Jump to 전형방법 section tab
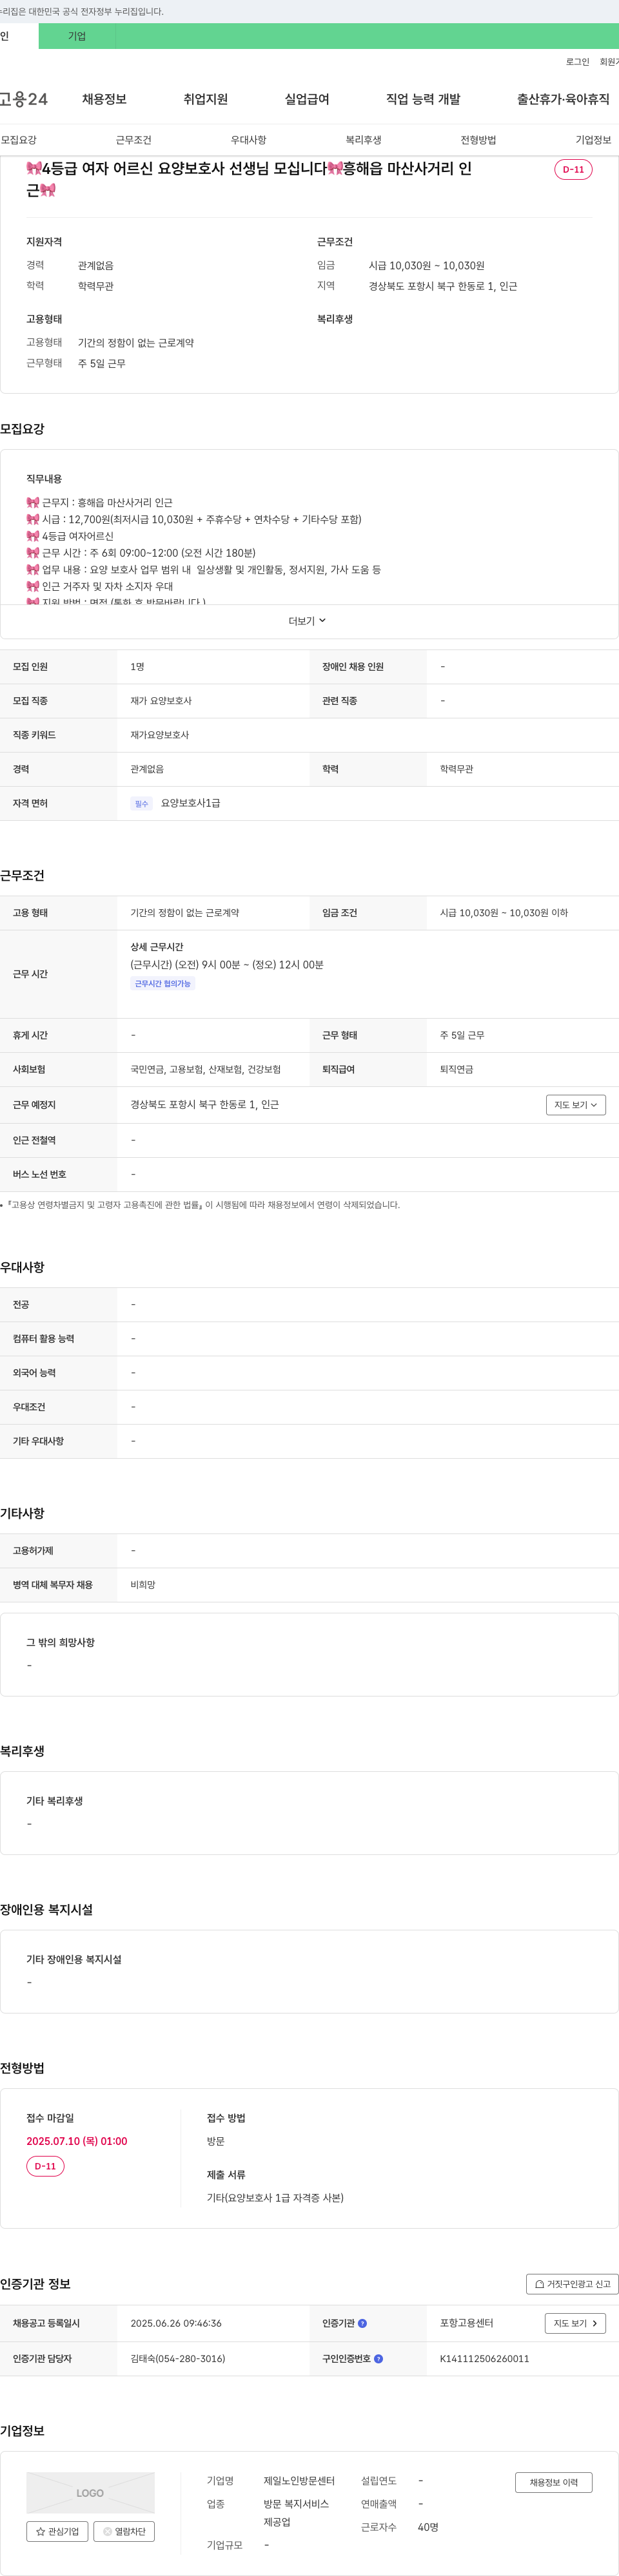Image resolution: width=619 pixels, height=2576 pixels. click(478, 140)
